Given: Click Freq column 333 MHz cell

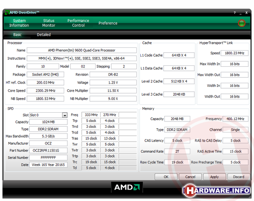Looking at the screenshot, I should coord(91,115).
